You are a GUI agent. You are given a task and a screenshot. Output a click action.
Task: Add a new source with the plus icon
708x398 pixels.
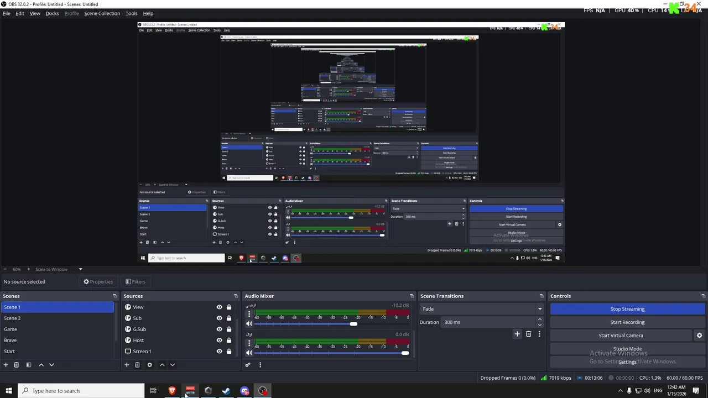tap(127, 365)
